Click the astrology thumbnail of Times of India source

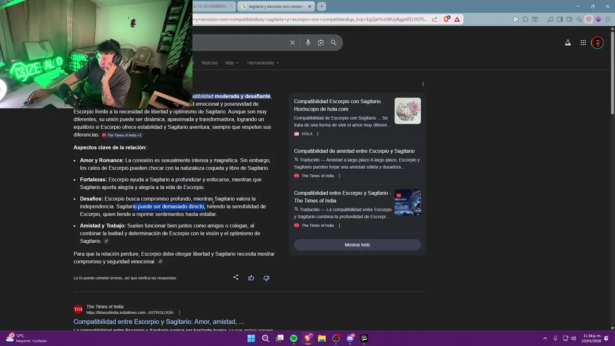407,202
